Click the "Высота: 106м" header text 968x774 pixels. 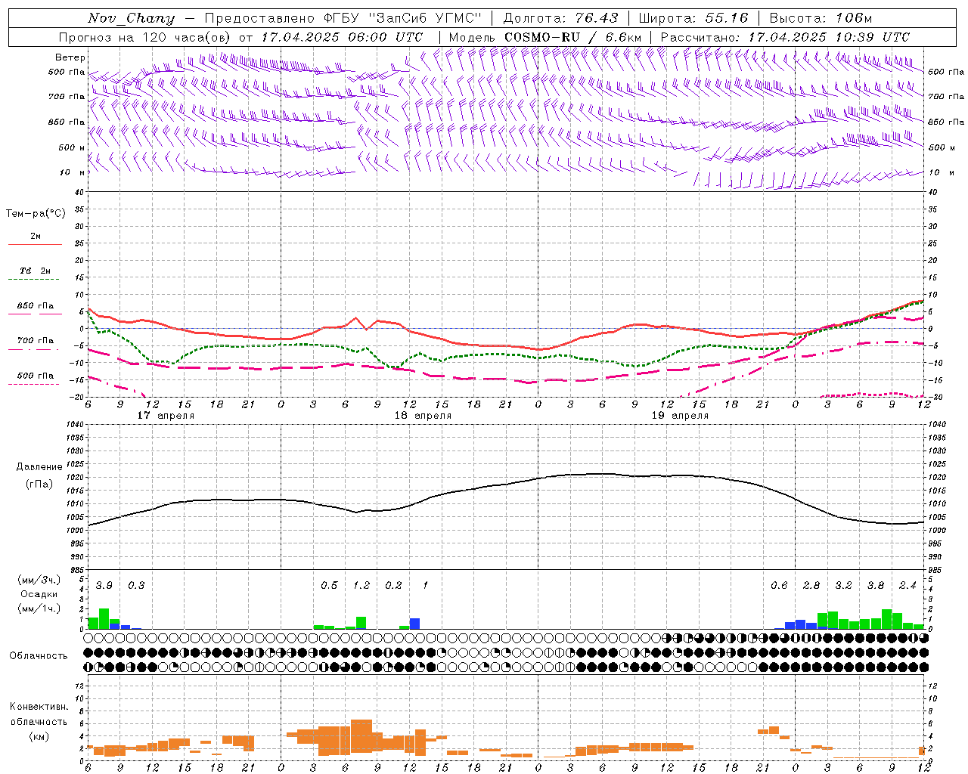[x=821, y=18]
